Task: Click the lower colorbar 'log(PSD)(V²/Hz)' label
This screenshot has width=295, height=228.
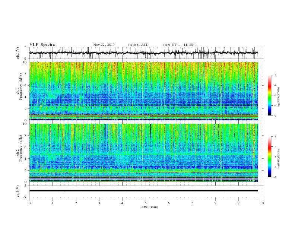Action: pos(279,159)
